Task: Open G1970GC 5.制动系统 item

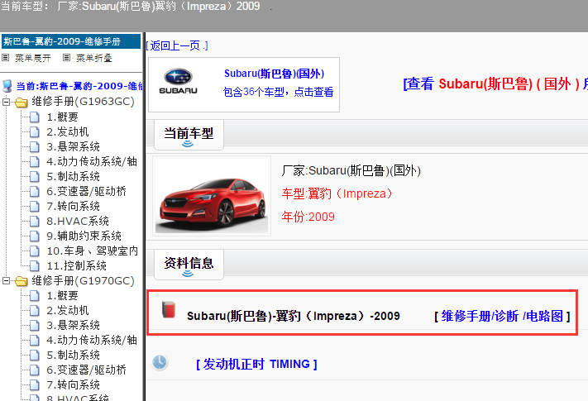Action: 73,355
